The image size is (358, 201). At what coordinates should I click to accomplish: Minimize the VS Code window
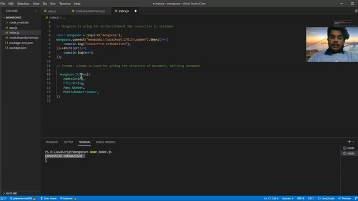[x=342, y=4]
